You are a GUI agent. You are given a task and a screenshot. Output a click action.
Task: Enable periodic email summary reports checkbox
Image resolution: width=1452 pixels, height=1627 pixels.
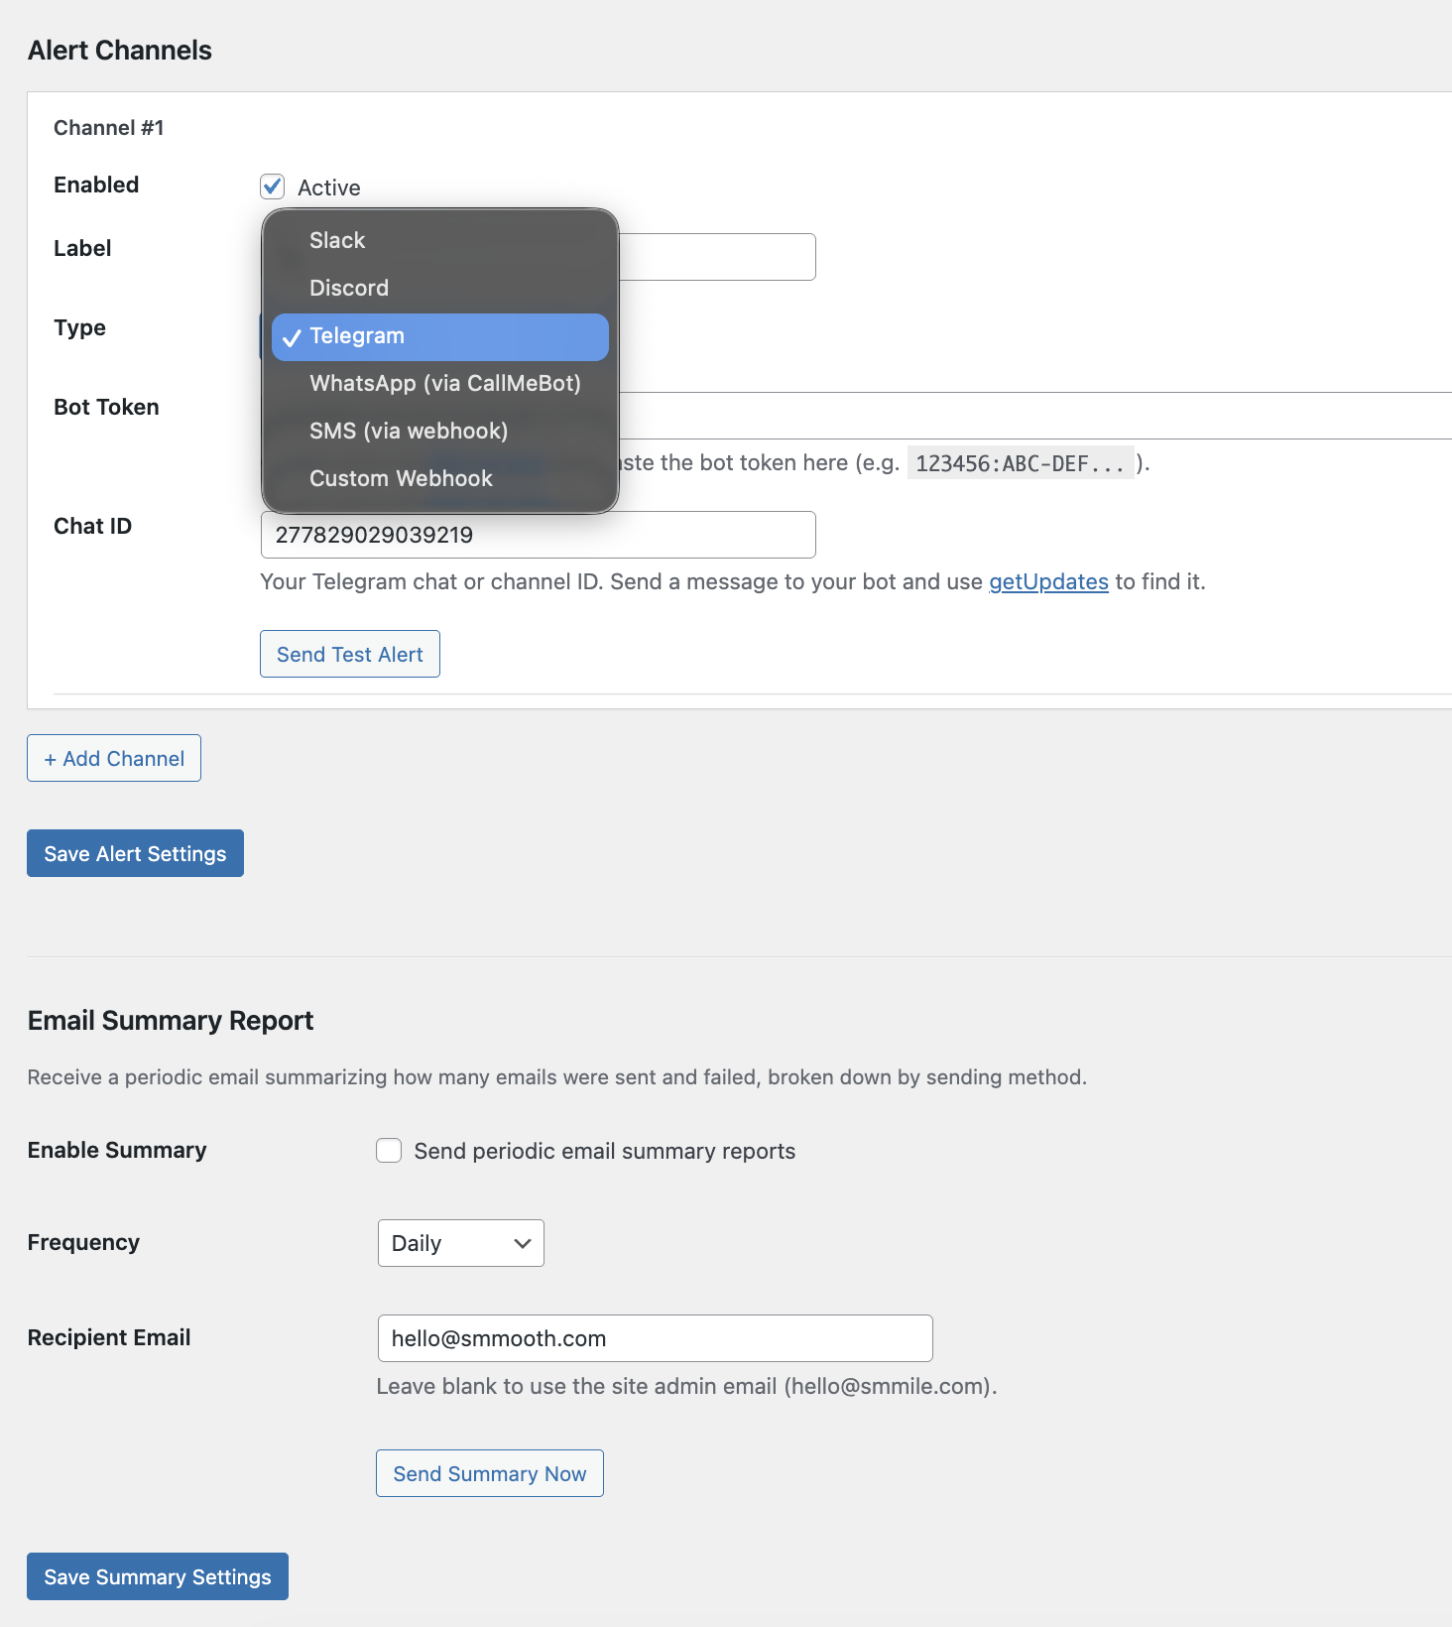pyautogui.click(x=389, y=1150)
